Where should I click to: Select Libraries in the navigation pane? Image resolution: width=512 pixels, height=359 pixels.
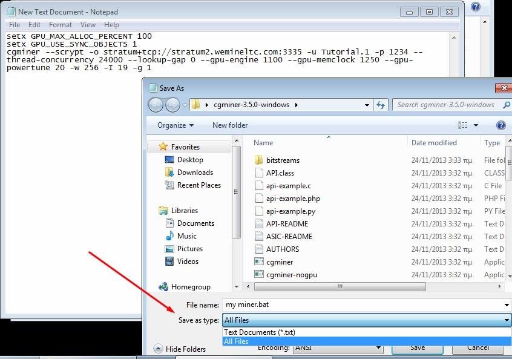[x=185, y=211]
